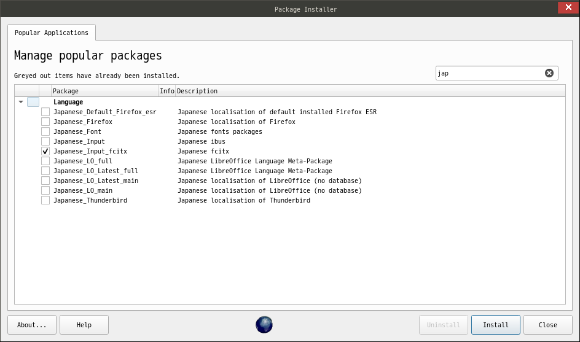Select the Japanese_LO_full package name
The image size is (580, 342).
pyautogui.click(x=83, y=161)
